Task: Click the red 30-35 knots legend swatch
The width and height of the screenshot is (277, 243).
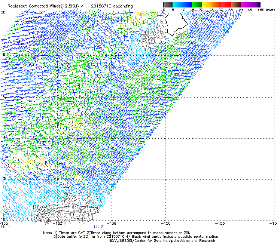Action: tap(226, 4)
